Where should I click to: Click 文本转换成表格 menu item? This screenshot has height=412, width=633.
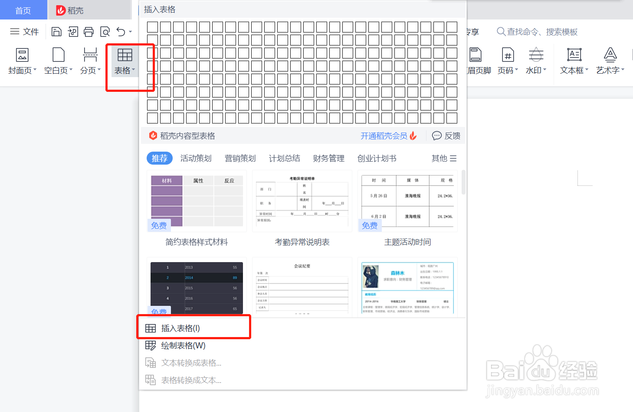302,363
